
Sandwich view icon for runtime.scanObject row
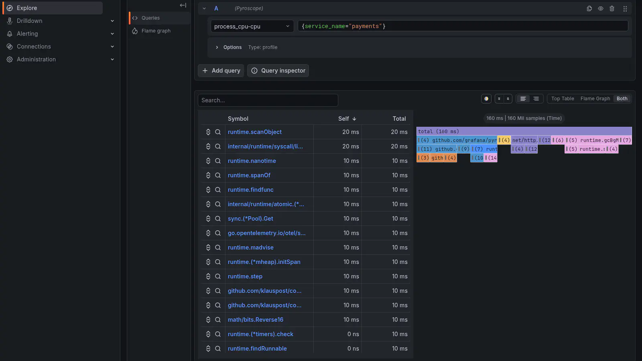tap(208, 132)
